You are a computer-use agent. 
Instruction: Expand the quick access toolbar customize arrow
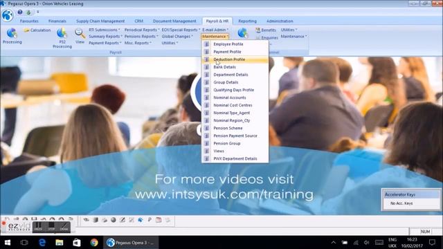37,12
